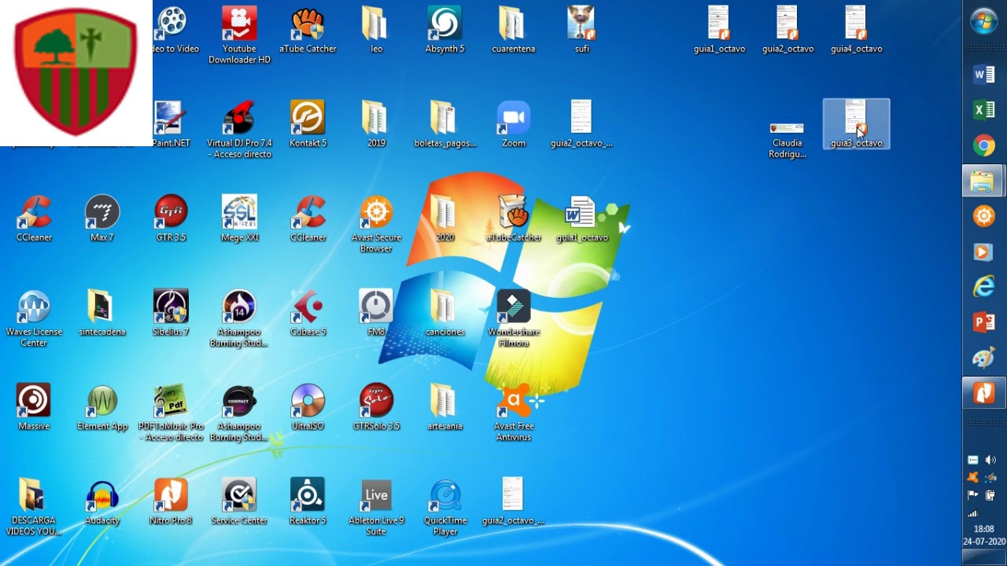This screenshot has height=566, width=1007.
Task: Click the Action Center flag icon
Action: (x=973, y=495)
